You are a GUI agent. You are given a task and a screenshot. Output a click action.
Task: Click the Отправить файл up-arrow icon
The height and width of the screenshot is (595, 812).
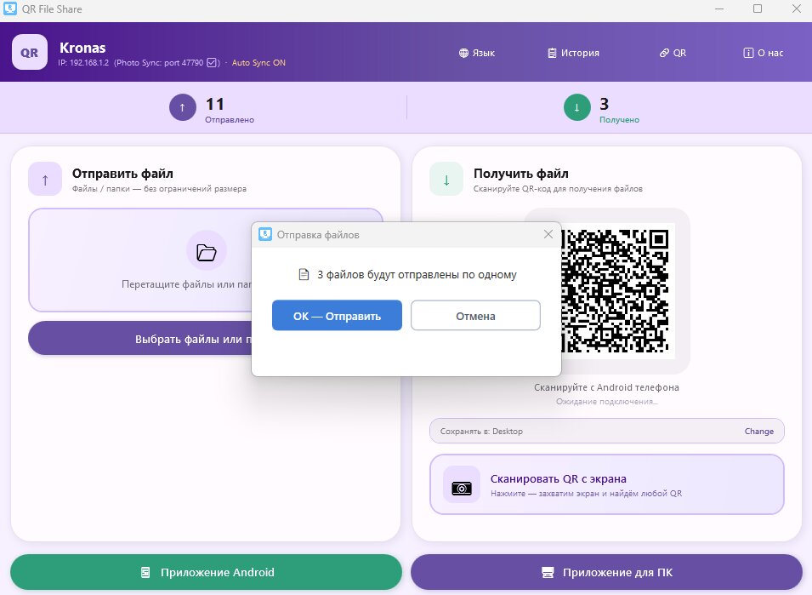click(45, 179)
